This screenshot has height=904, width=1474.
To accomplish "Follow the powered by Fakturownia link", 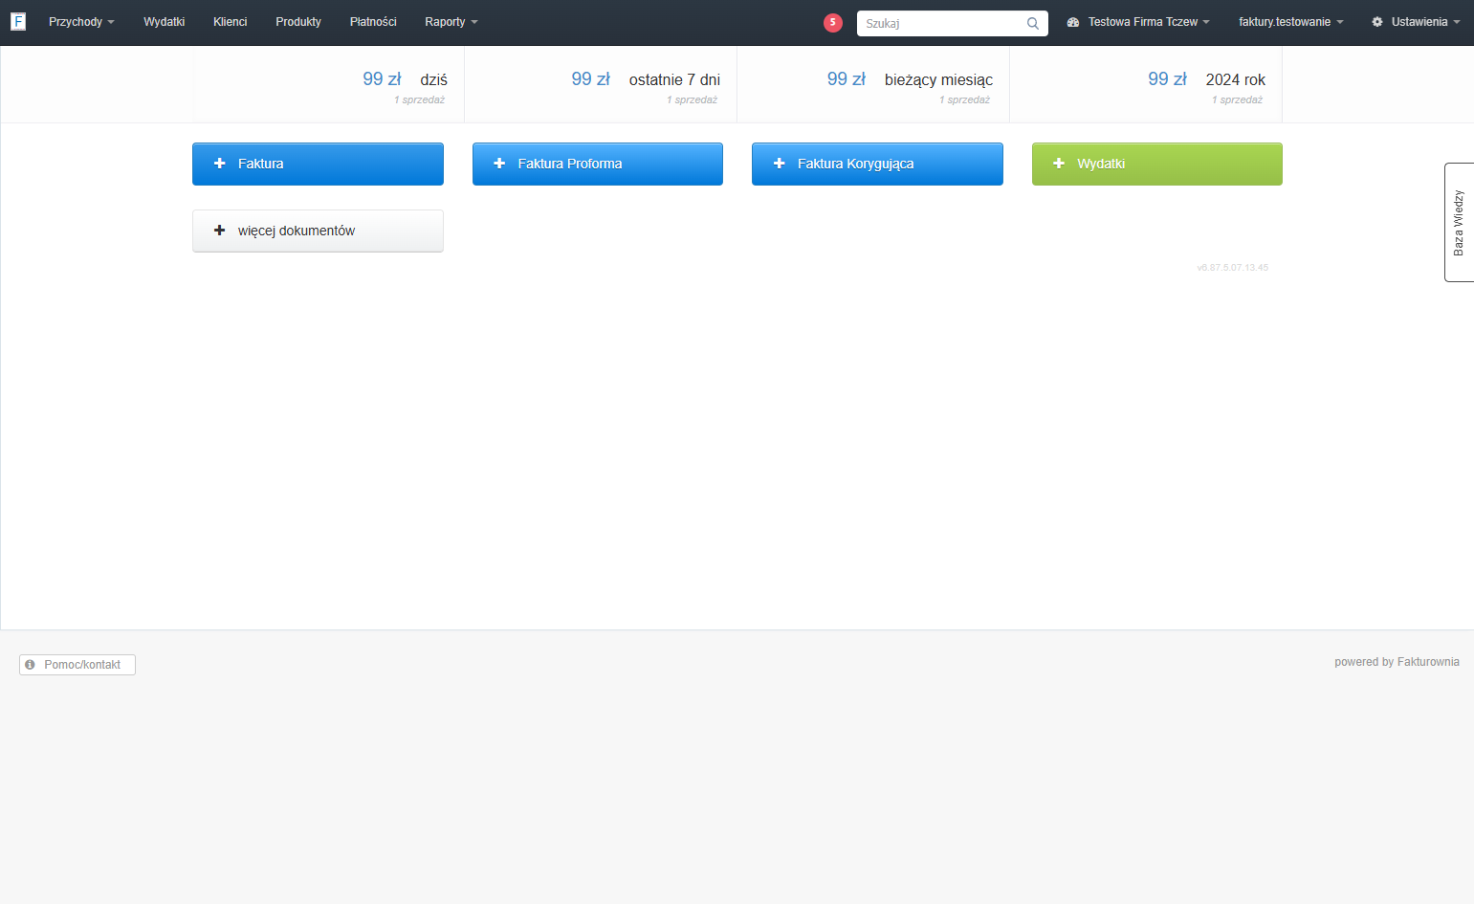I will tap(1397, 662).
